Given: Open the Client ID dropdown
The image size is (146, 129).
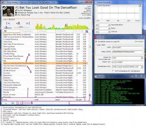Looking at the screenshot, I should point(142,58).
